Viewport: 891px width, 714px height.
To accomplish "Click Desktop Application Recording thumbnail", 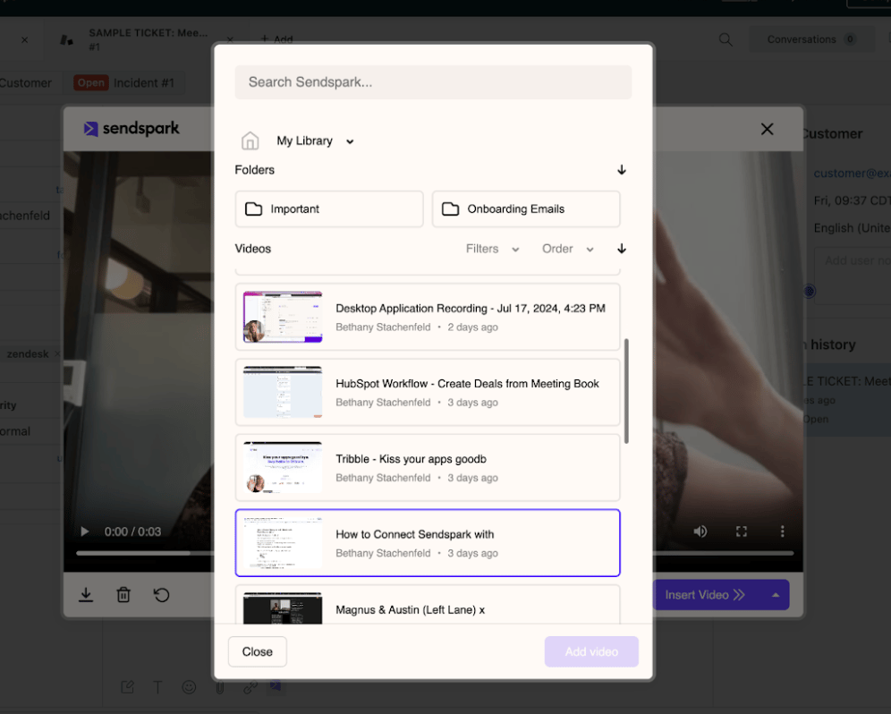I will 283,318.
